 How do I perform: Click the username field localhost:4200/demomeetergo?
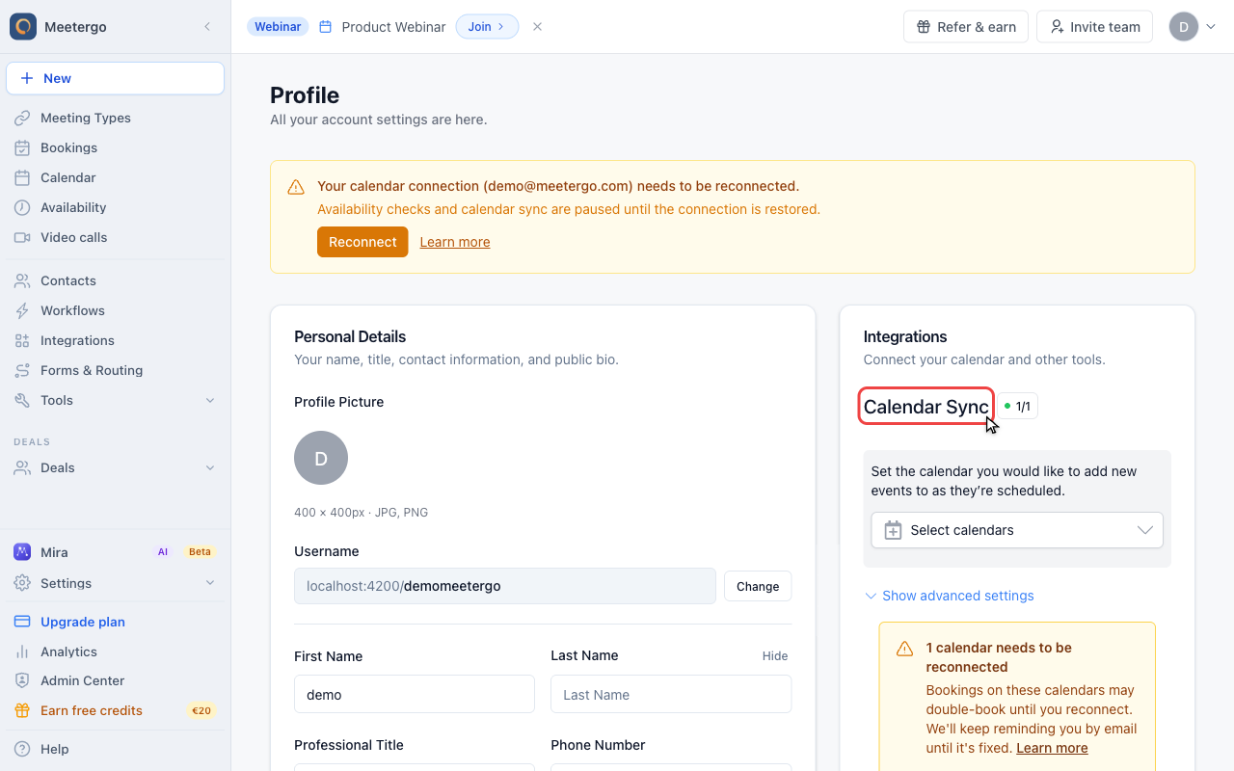tap(505, 586)
